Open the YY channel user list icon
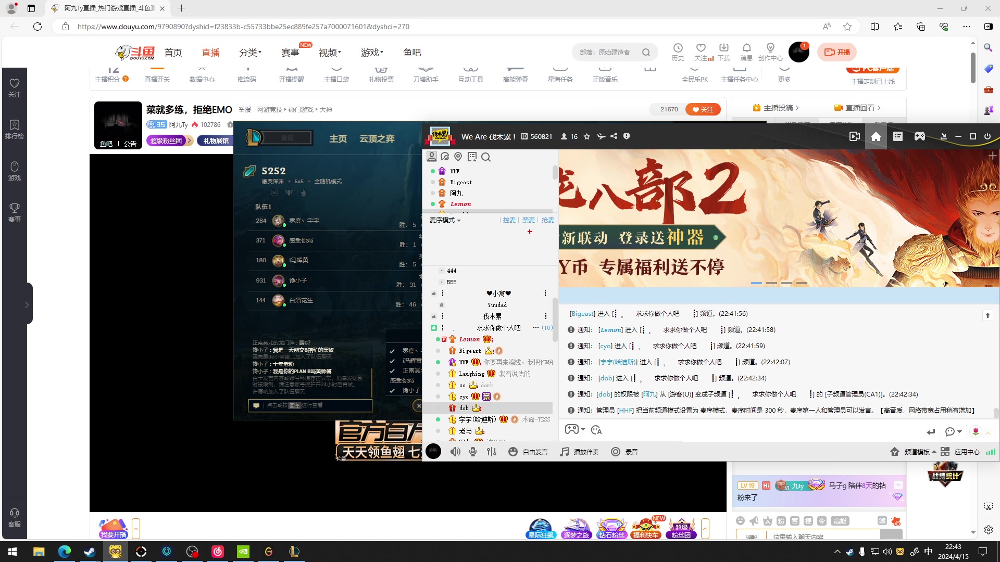1000x562 pixels. 431,157
